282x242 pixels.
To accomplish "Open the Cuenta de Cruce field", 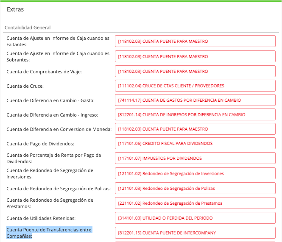I will click(x=195, y=86).
